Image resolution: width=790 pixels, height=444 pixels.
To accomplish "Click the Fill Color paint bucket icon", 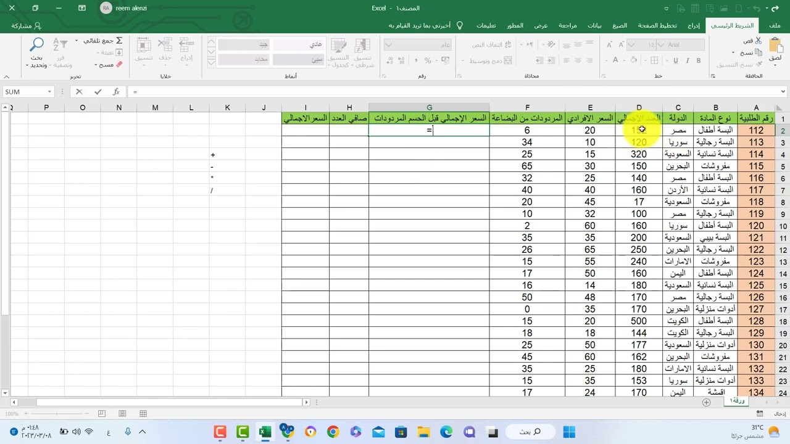I will click(633, 60).
